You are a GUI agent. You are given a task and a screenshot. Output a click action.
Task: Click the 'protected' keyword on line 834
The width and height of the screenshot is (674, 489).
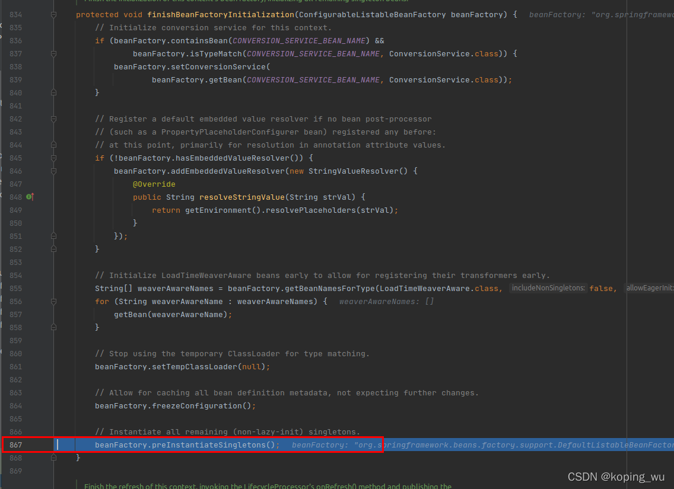[97, 15]
